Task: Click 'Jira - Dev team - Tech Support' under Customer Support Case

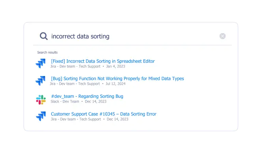Action: [76, 119]
